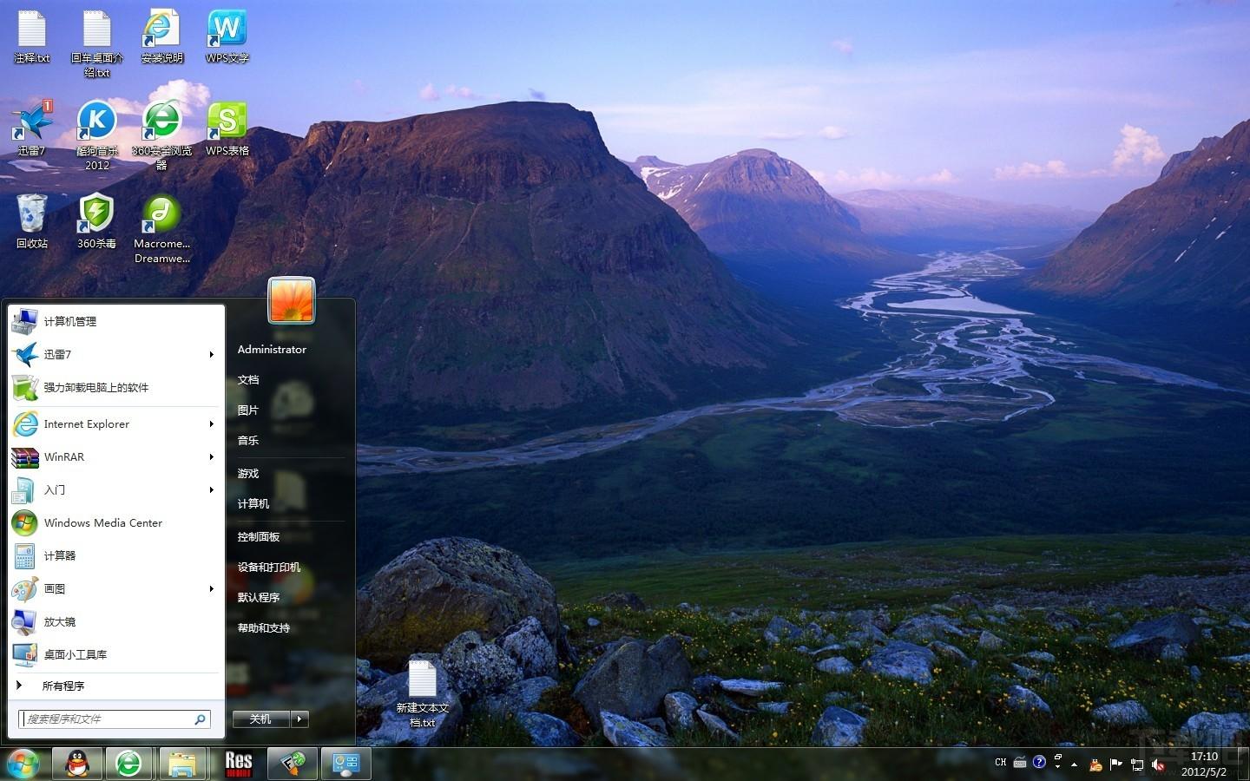This screenshot has width=1250, height=781.
Task: Open 注释.txt file on desktop
Action: coord(32,36)
